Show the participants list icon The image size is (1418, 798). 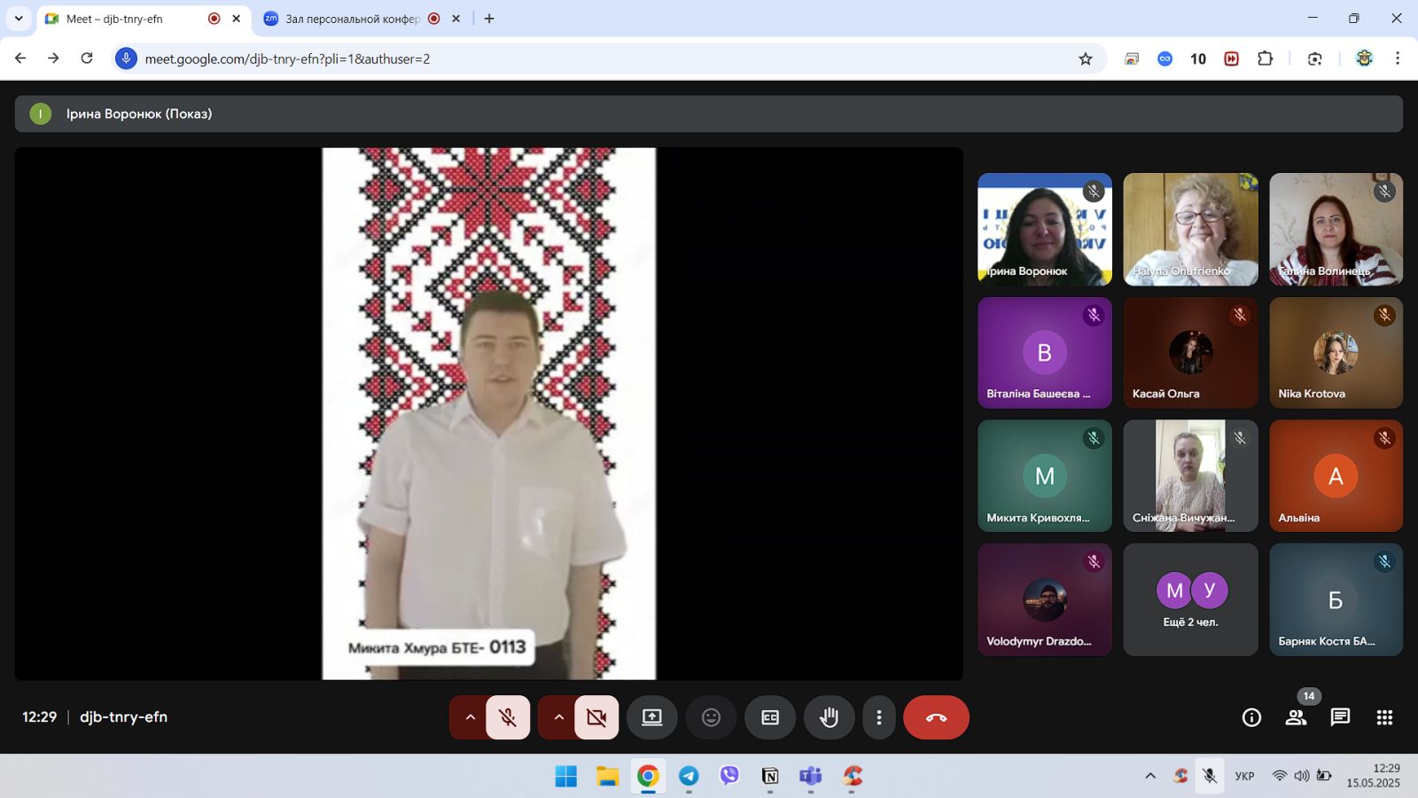click(1296, 717)
